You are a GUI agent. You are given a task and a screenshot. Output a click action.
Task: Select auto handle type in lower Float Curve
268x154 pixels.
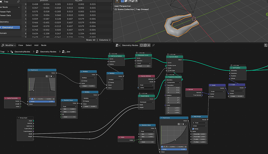(x=162, y=147)
